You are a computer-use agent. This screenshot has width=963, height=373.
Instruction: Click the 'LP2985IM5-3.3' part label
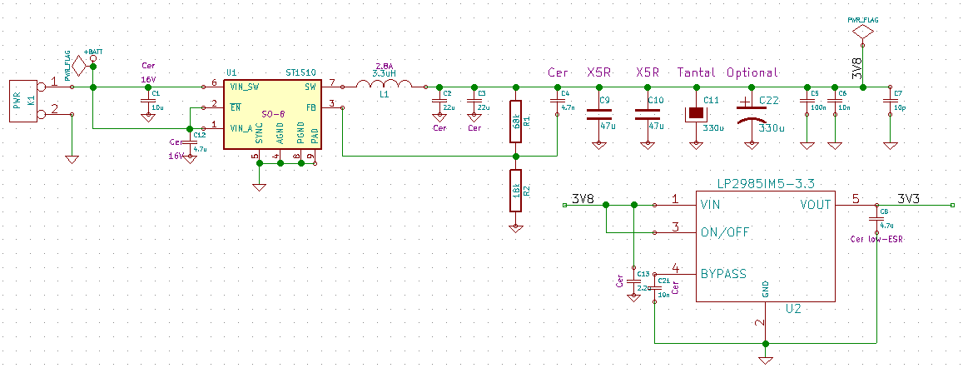pyautogui.click(x=765, y=184)
